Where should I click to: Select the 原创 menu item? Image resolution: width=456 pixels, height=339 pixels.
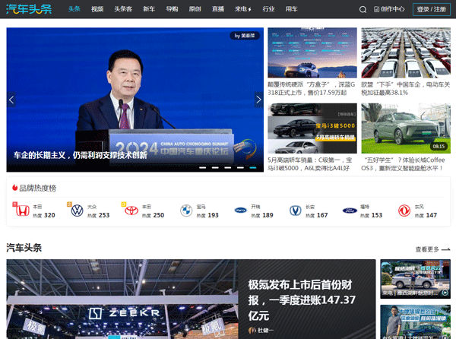pyautogui.click(x=195, y=9)
